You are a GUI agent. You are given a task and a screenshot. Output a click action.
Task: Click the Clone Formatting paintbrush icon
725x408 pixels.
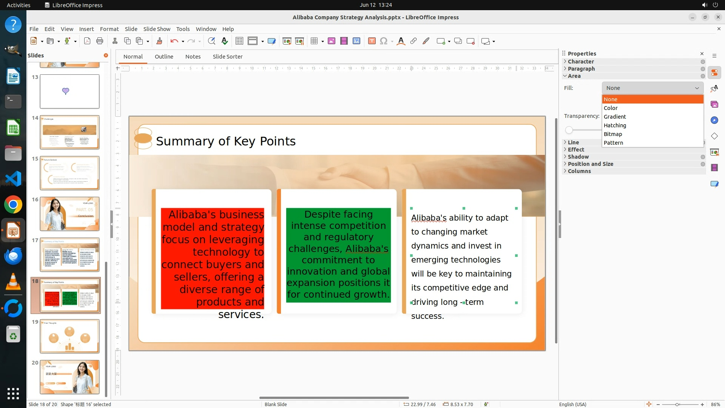[x=159, y=41]
